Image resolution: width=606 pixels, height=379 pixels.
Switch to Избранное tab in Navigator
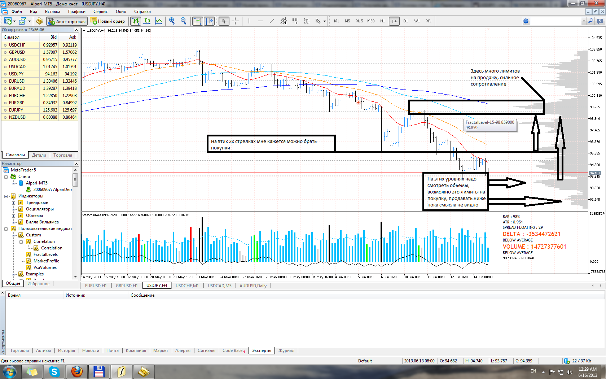(39, 284)
